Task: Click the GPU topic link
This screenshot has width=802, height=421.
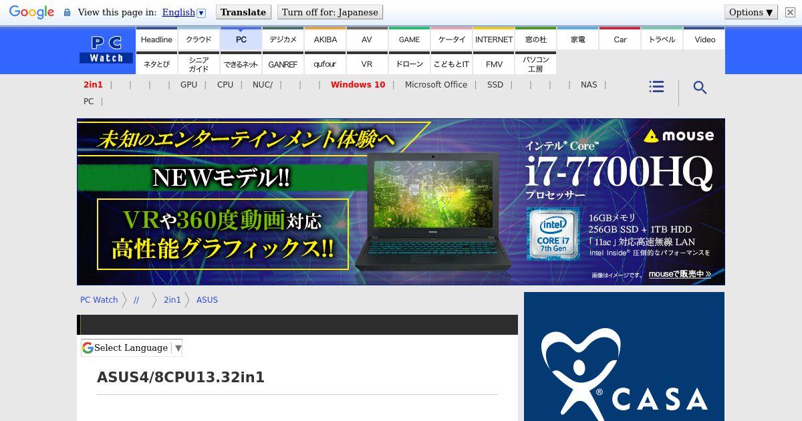Action: 188,85
